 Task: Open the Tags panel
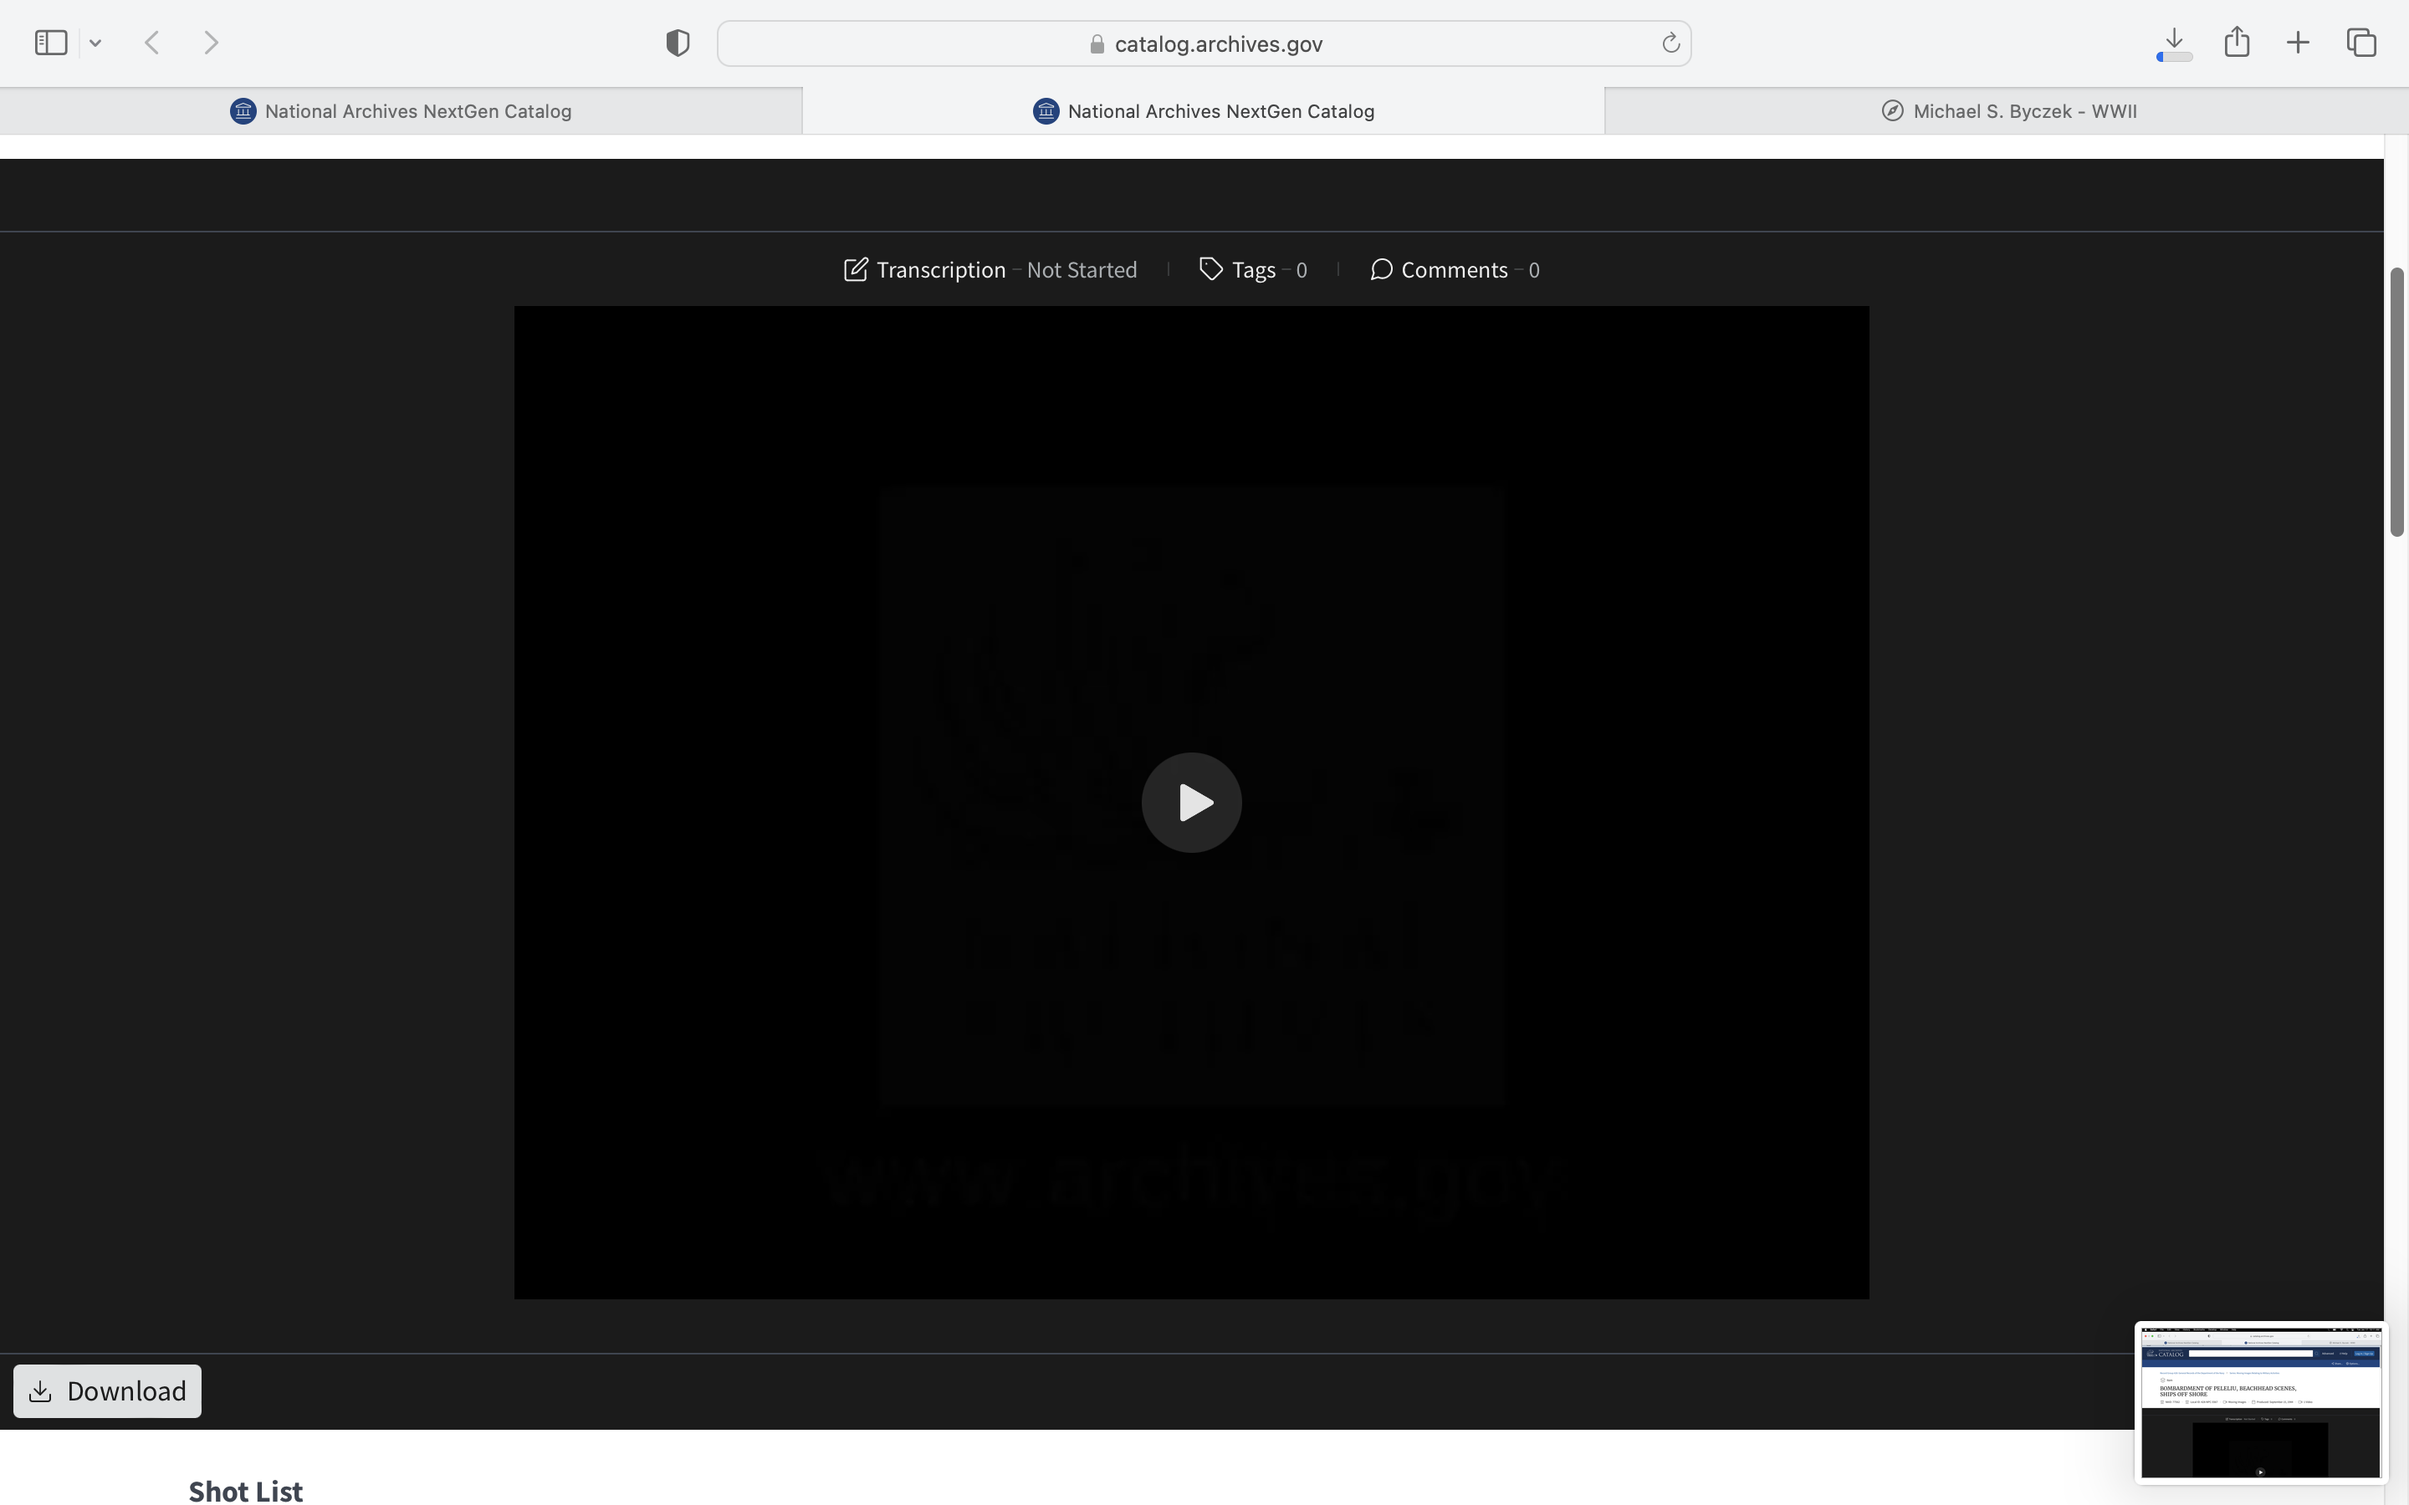(1253, 270)
